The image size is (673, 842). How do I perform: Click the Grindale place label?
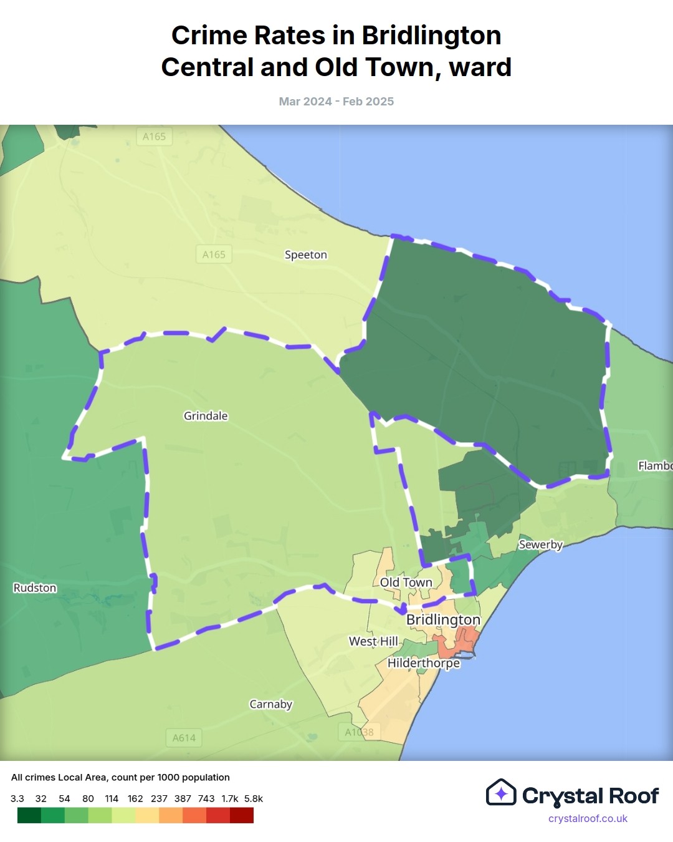[206, 416]
